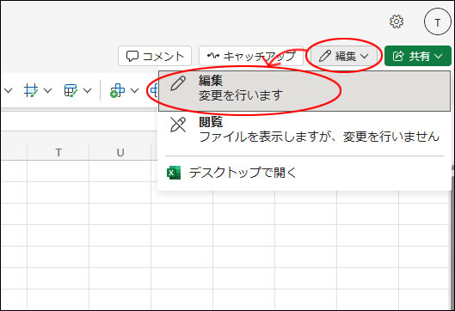Click the コメント button
Image resolution: width=455 pixels, height=311 pixels.
tap(155, 56)
